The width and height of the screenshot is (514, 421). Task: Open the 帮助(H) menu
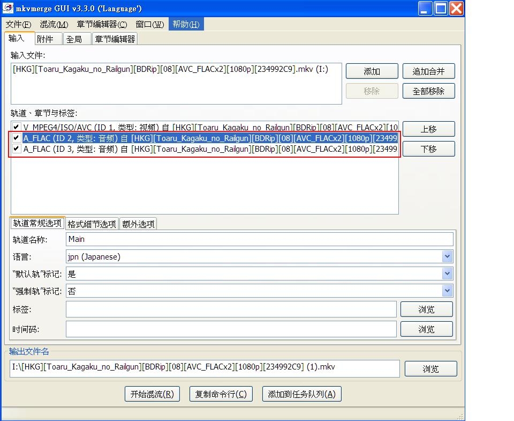coord(186,24)
